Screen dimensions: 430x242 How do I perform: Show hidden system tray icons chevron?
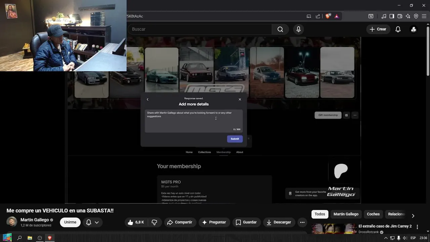(386, 238)
